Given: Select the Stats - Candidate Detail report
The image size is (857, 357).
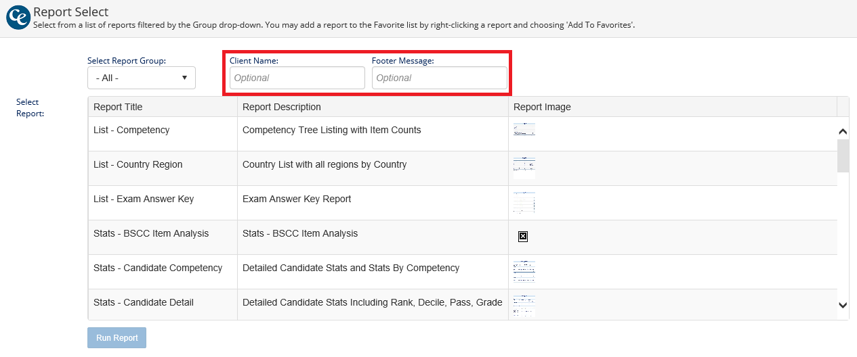Looking at the screenshot, I should pyautogui.click(x=144, y=302).
